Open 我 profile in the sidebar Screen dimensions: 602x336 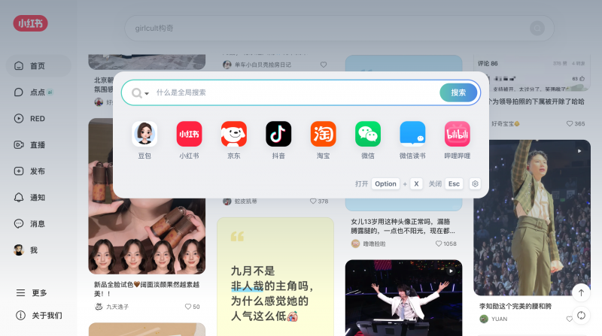click(x=38, y=250)
